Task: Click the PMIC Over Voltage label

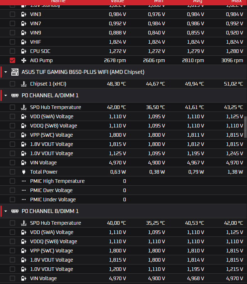Action: [x=51, y=190]
